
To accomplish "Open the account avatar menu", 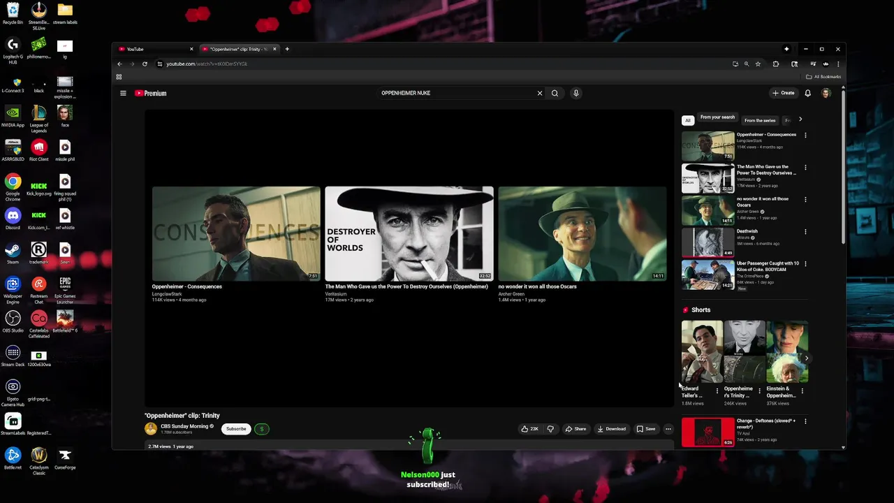I will coord(826,93).
